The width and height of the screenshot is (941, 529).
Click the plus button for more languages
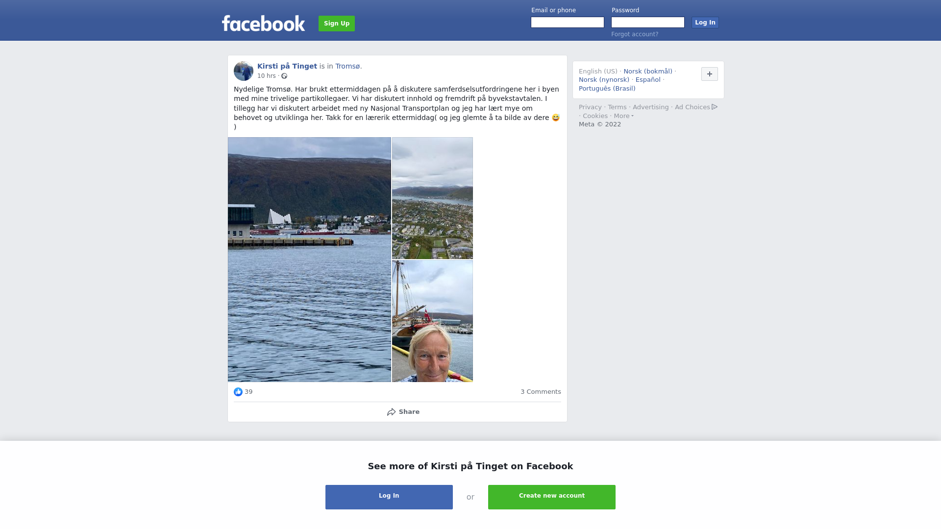pyautogui.click(x=709, y=74)
